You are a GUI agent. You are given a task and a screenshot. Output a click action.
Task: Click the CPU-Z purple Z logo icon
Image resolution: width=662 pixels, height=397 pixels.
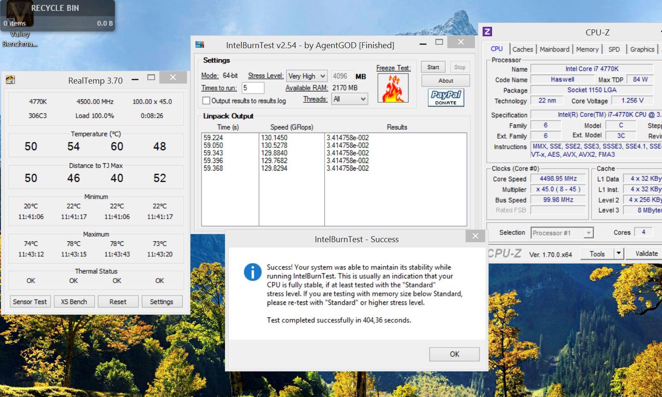point(487,32)
